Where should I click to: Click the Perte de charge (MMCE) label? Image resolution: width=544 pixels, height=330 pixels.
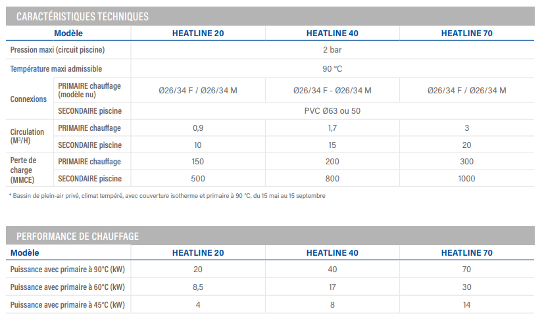coord(26,170)
